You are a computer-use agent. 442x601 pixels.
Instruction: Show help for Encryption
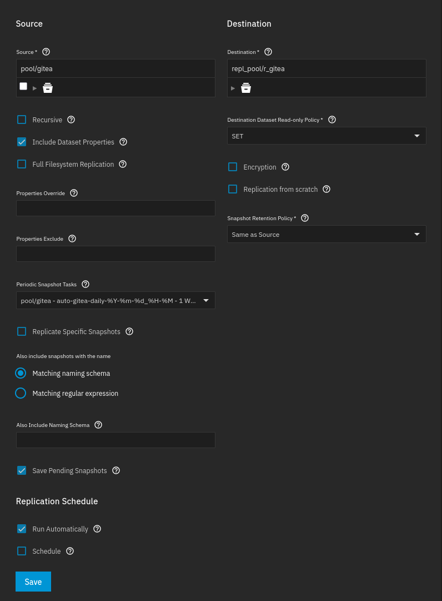coord(285,167)
